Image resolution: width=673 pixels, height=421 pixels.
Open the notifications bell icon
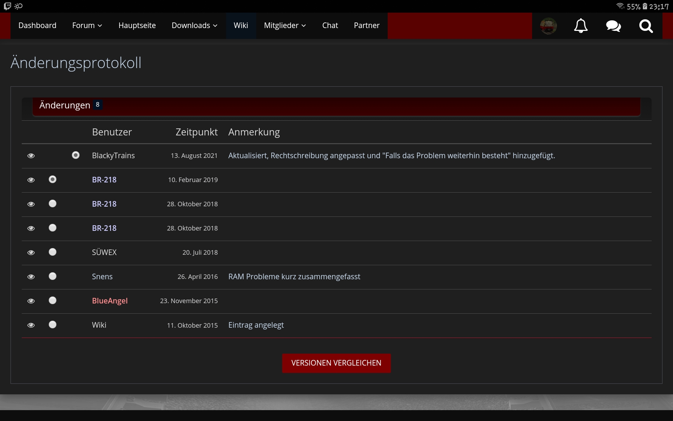[580, 26]
